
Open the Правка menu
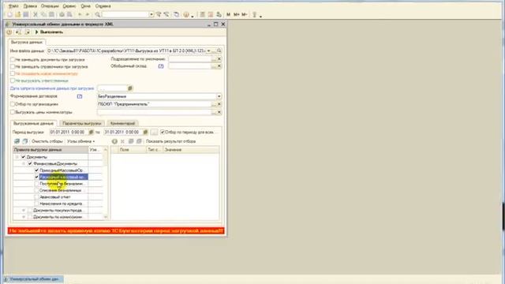[30, 6]
